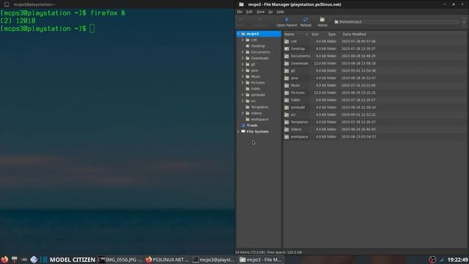Screen dimensions: 469x264
Task: Expand the git folder in the tree
Action: point(243,65)
